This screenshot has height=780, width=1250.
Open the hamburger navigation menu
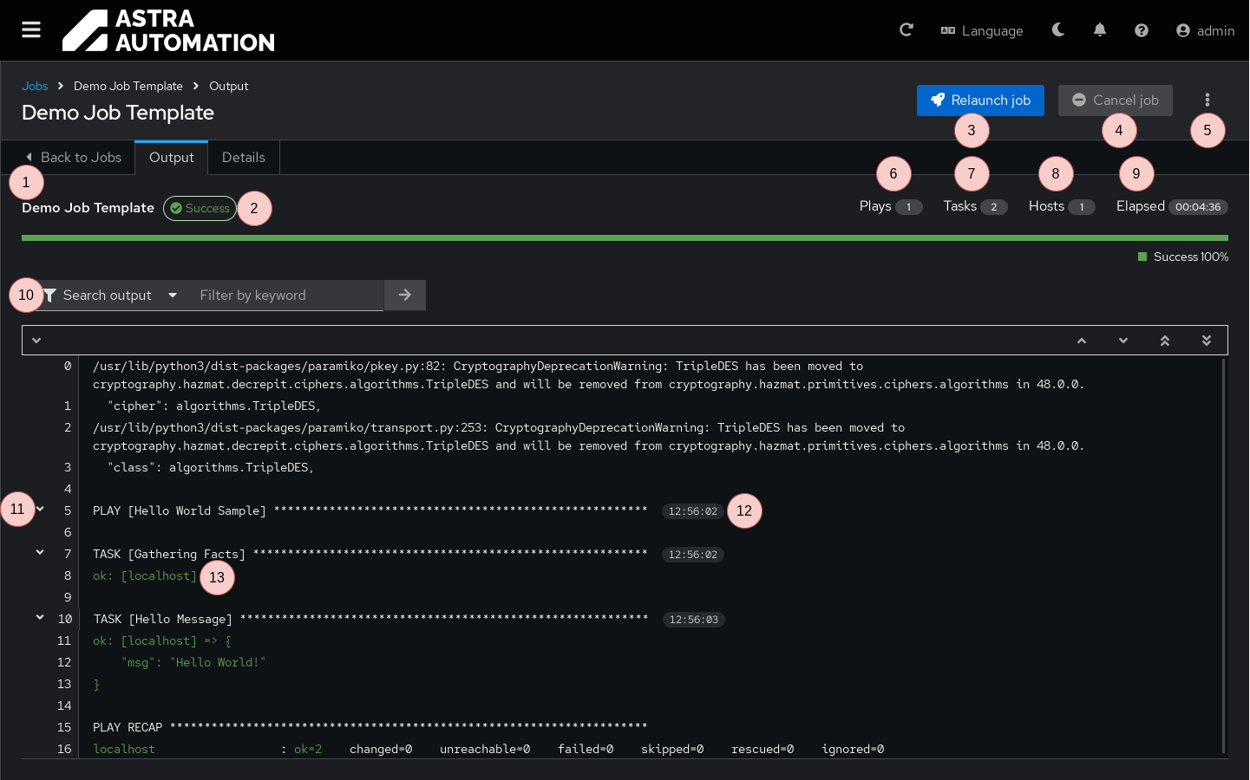(31, 30)
